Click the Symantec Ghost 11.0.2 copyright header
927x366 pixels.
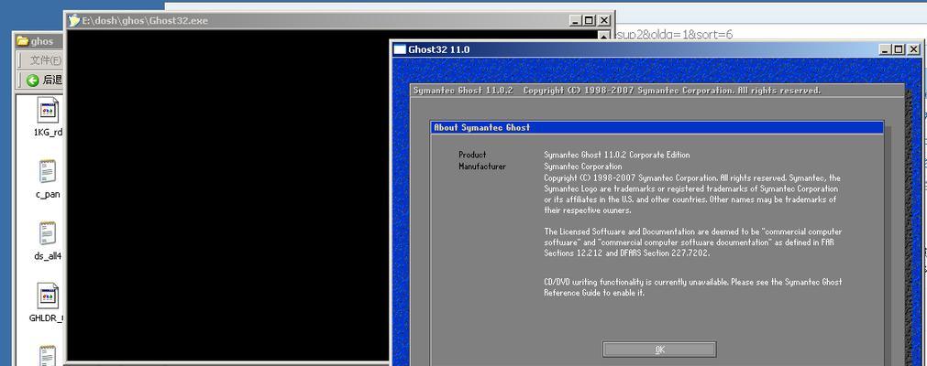point(616,91)
